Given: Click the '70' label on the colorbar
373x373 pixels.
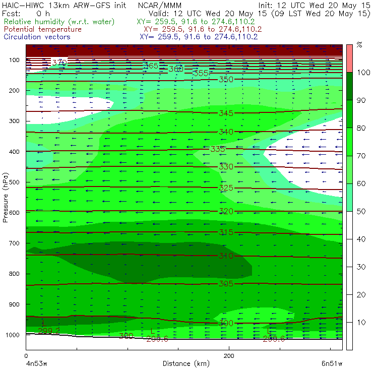Looking at the screenshot, I should (x=361, y=156).
